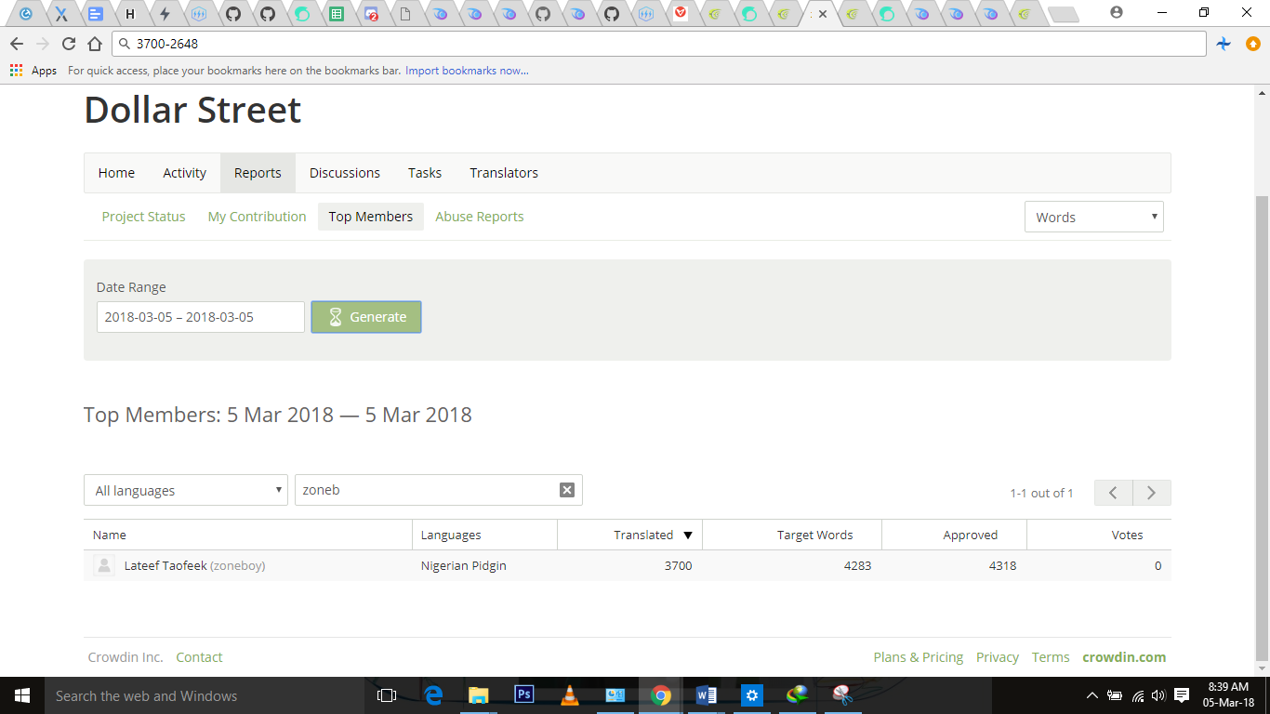Image resolution: width=1270 pixels, height=714 pixels.
Task: Switch to the Activity tab
Action: (x=184, y=173)
